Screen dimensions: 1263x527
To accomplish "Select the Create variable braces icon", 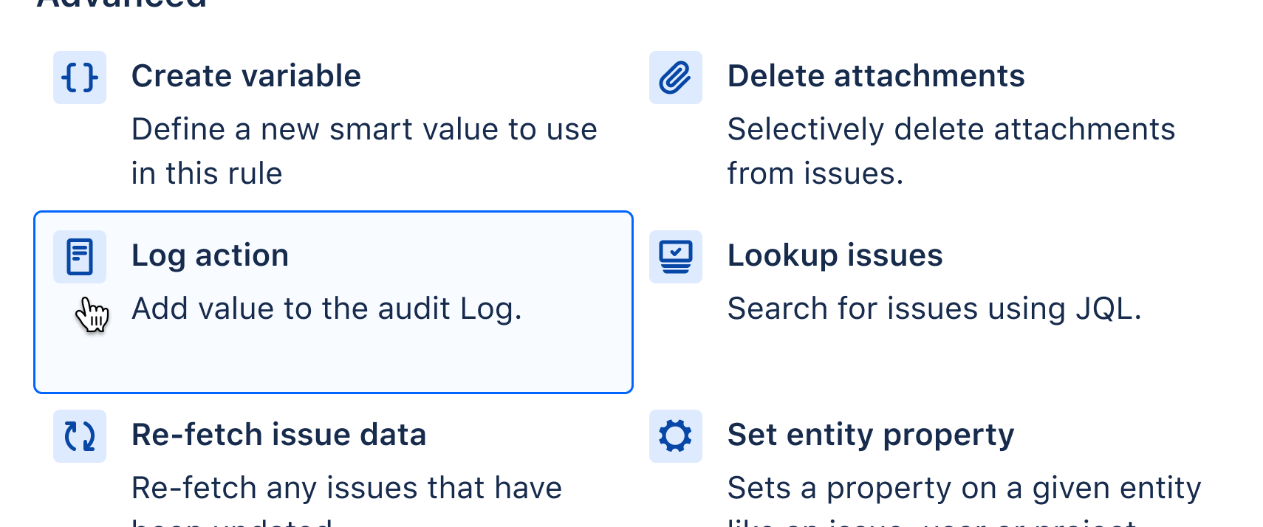I will [x=79, y=77].
